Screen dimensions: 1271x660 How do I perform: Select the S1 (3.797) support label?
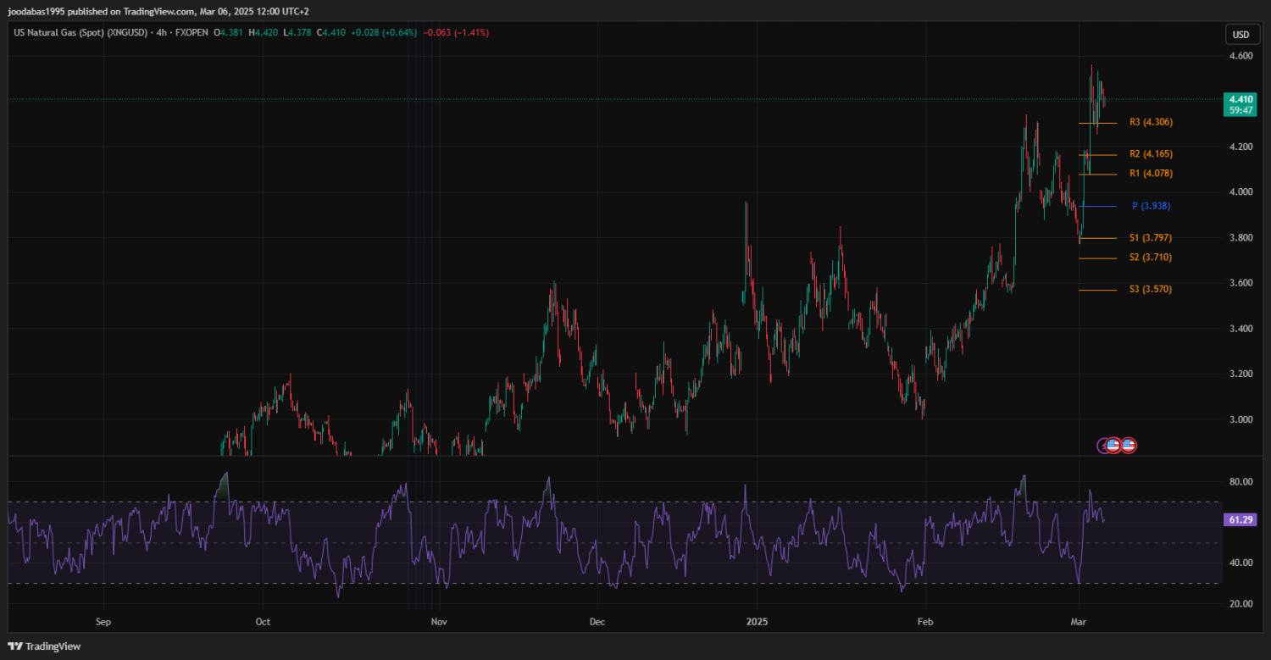(1151, 238)
